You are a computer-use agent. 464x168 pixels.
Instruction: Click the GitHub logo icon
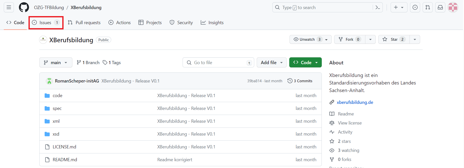click(x=24, y=8)
